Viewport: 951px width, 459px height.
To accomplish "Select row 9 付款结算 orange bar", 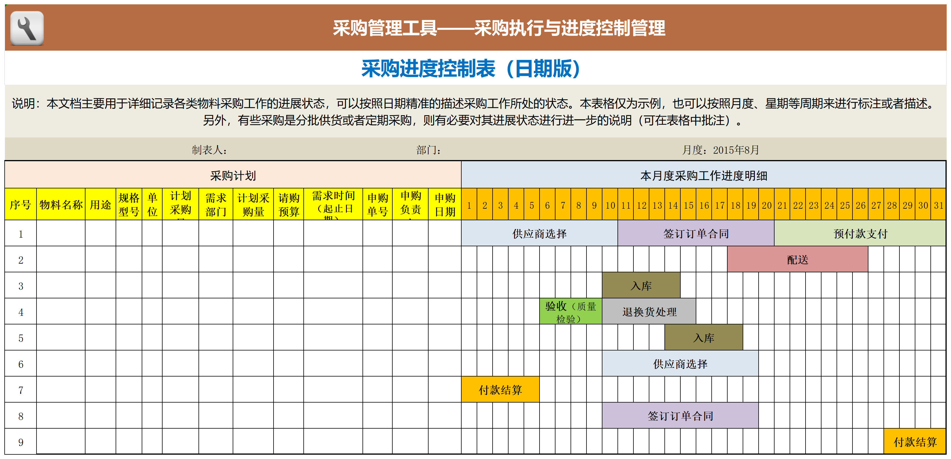I will 915,442.
